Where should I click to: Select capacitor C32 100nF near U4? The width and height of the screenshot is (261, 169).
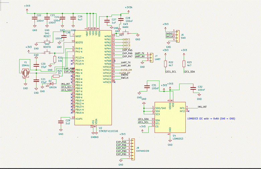(x=193, y=88)
